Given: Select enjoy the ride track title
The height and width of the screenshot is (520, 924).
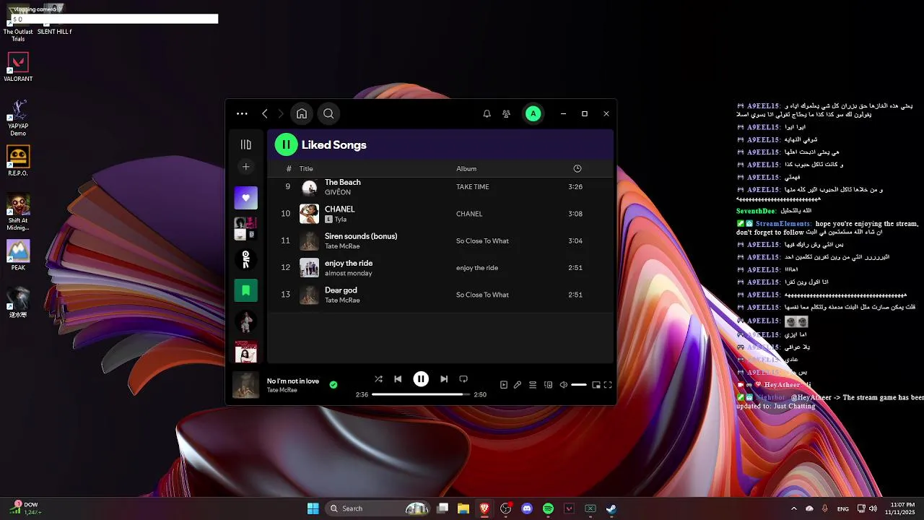Looking at the screenshot, I should (349, 263).
